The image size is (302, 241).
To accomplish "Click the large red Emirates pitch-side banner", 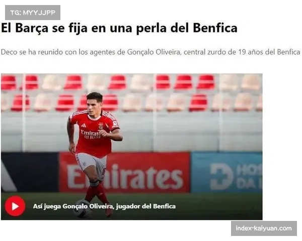I will 125,172.
